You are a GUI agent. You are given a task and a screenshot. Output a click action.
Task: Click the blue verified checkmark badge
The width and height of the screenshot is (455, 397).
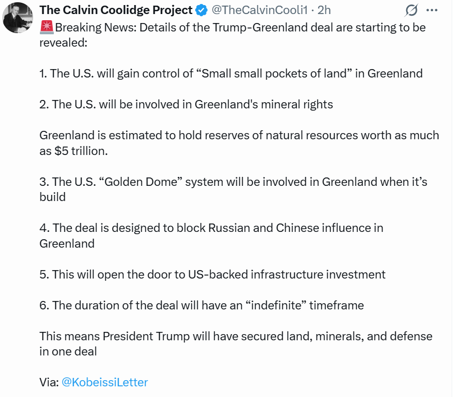point(201,11)
